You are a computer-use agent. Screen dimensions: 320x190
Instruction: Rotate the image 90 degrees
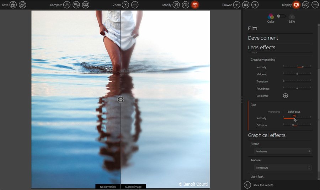[186, 5]
